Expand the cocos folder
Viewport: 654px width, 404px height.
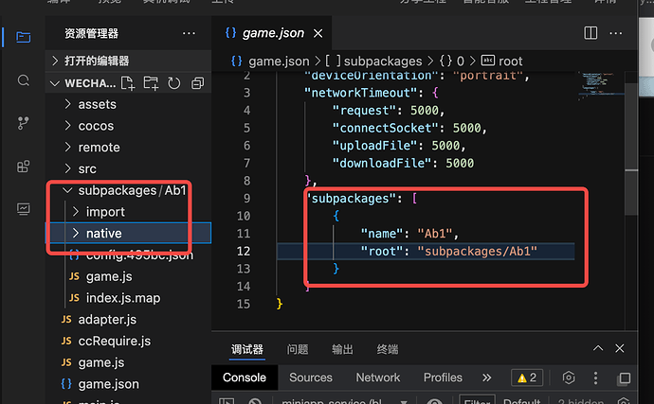click(128, 126)
